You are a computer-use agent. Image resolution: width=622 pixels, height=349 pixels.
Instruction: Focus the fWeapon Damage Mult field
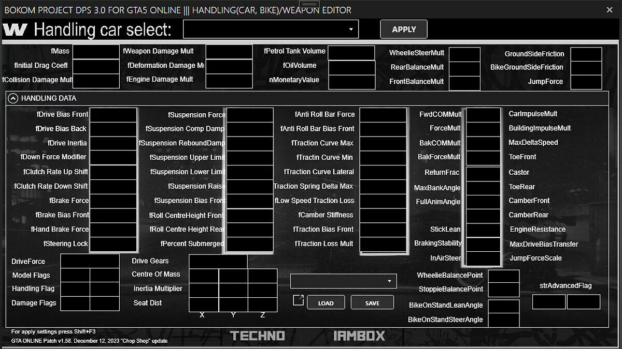pyautogui.click(x=229, y=52)
